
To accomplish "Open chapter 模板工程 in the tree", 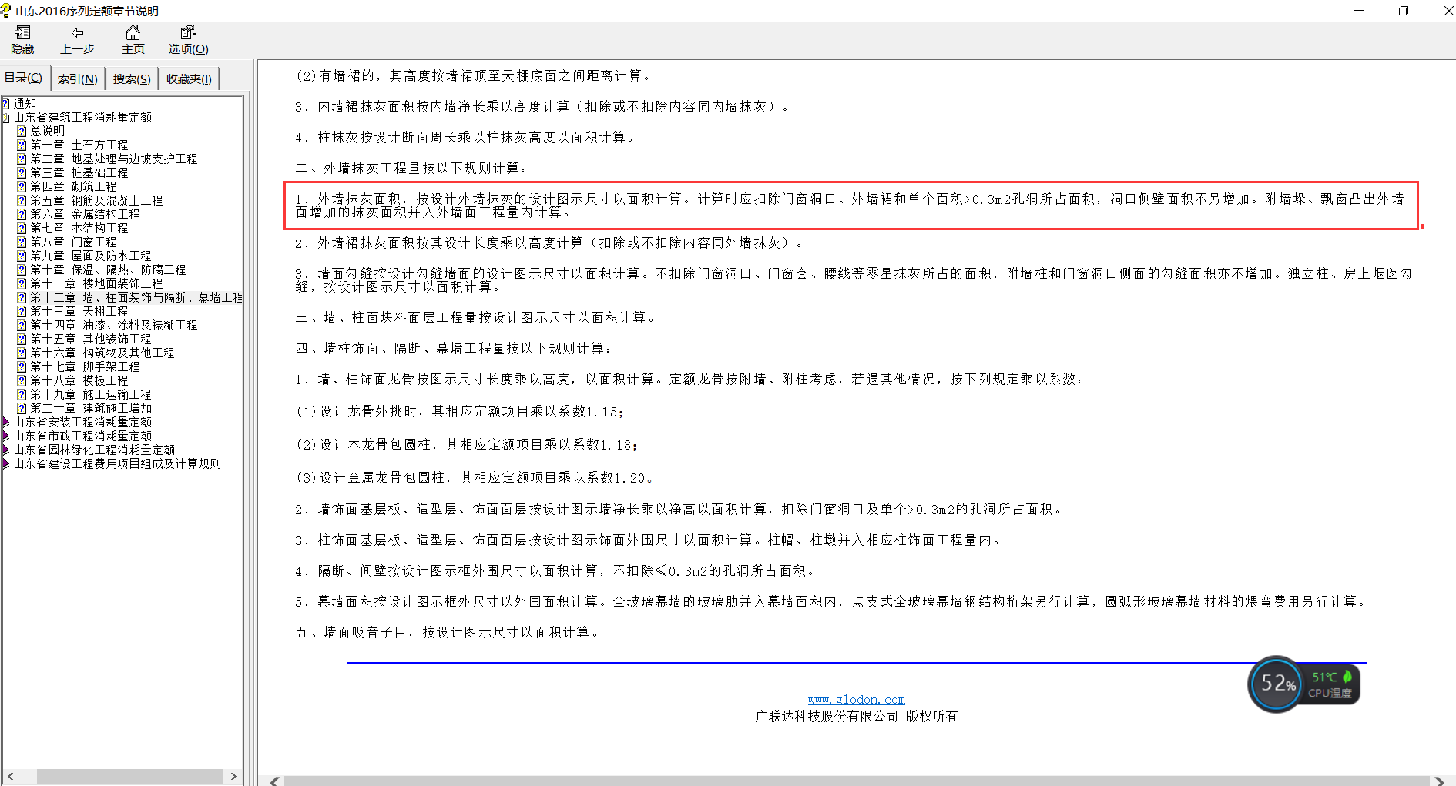I will tap(79, 380).
